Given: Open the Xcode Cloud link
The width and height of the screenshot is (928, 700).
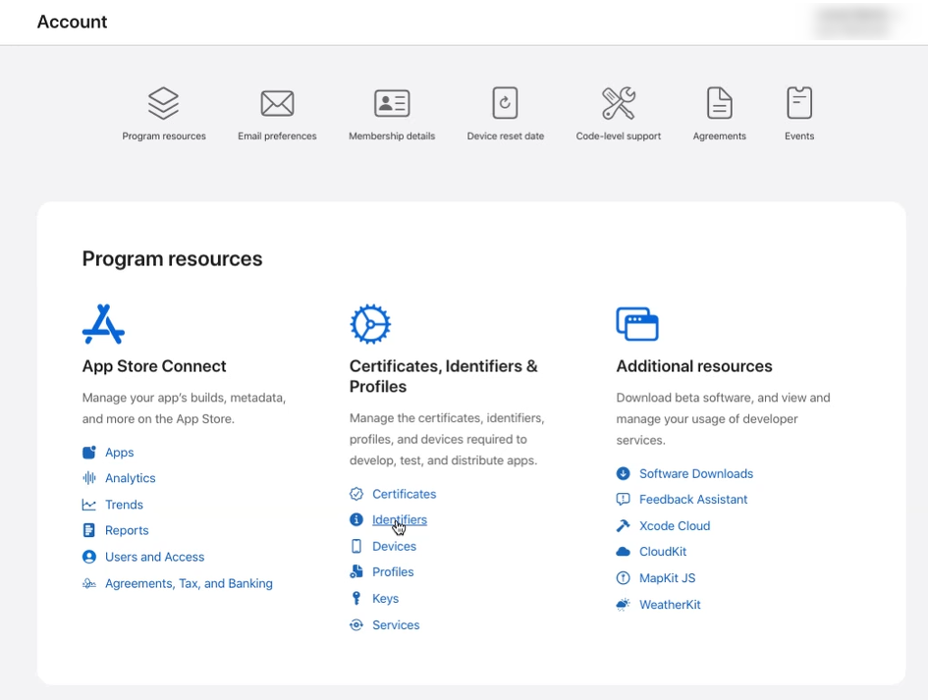Looking at the screenshot, I should [x=675, y=526].
